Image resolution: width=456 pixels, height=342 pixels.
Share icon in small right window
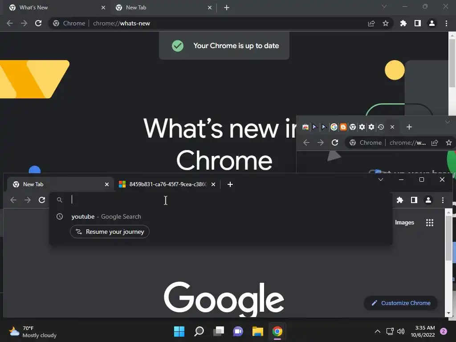435,142
